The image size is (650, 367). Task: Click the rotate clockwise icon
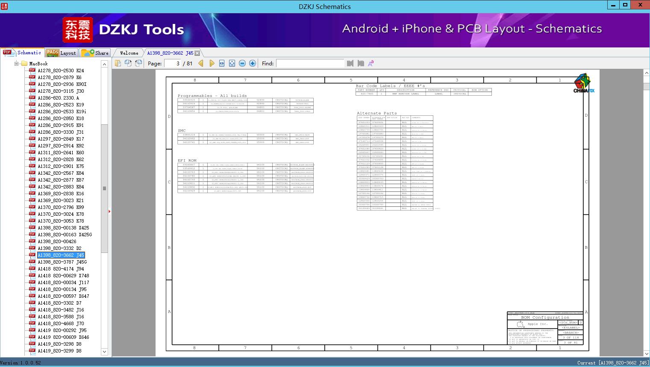(x=138, y=63)
